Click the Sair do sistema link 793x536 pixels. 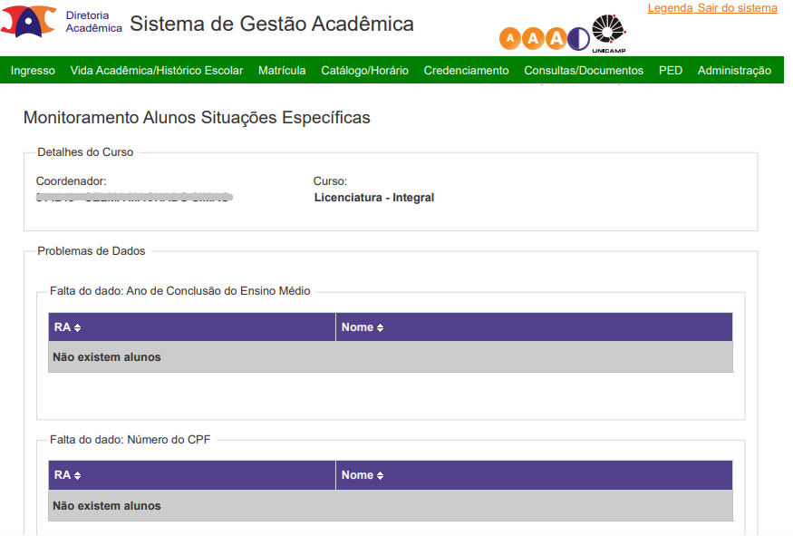click(738, 8)
